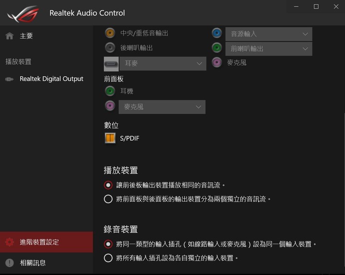Click the home icon beside 主要

click(x=10, y=36)
